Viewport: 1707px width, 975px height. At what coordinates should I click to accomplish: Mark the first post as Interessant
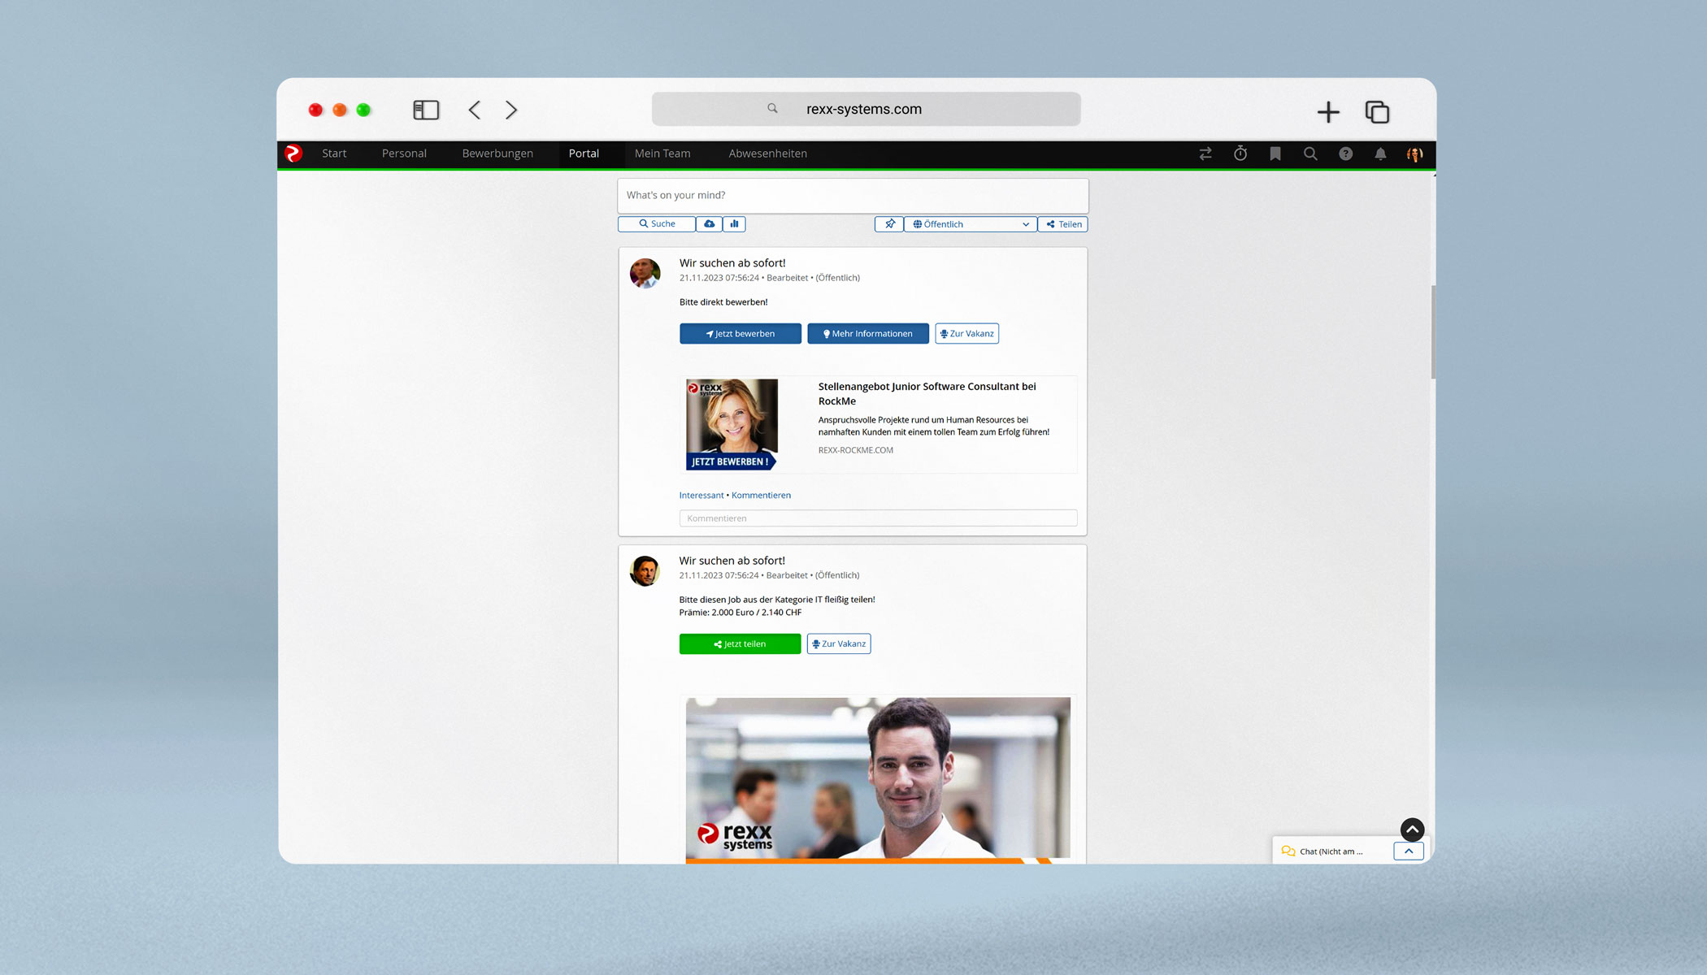(x=701, y=495)
